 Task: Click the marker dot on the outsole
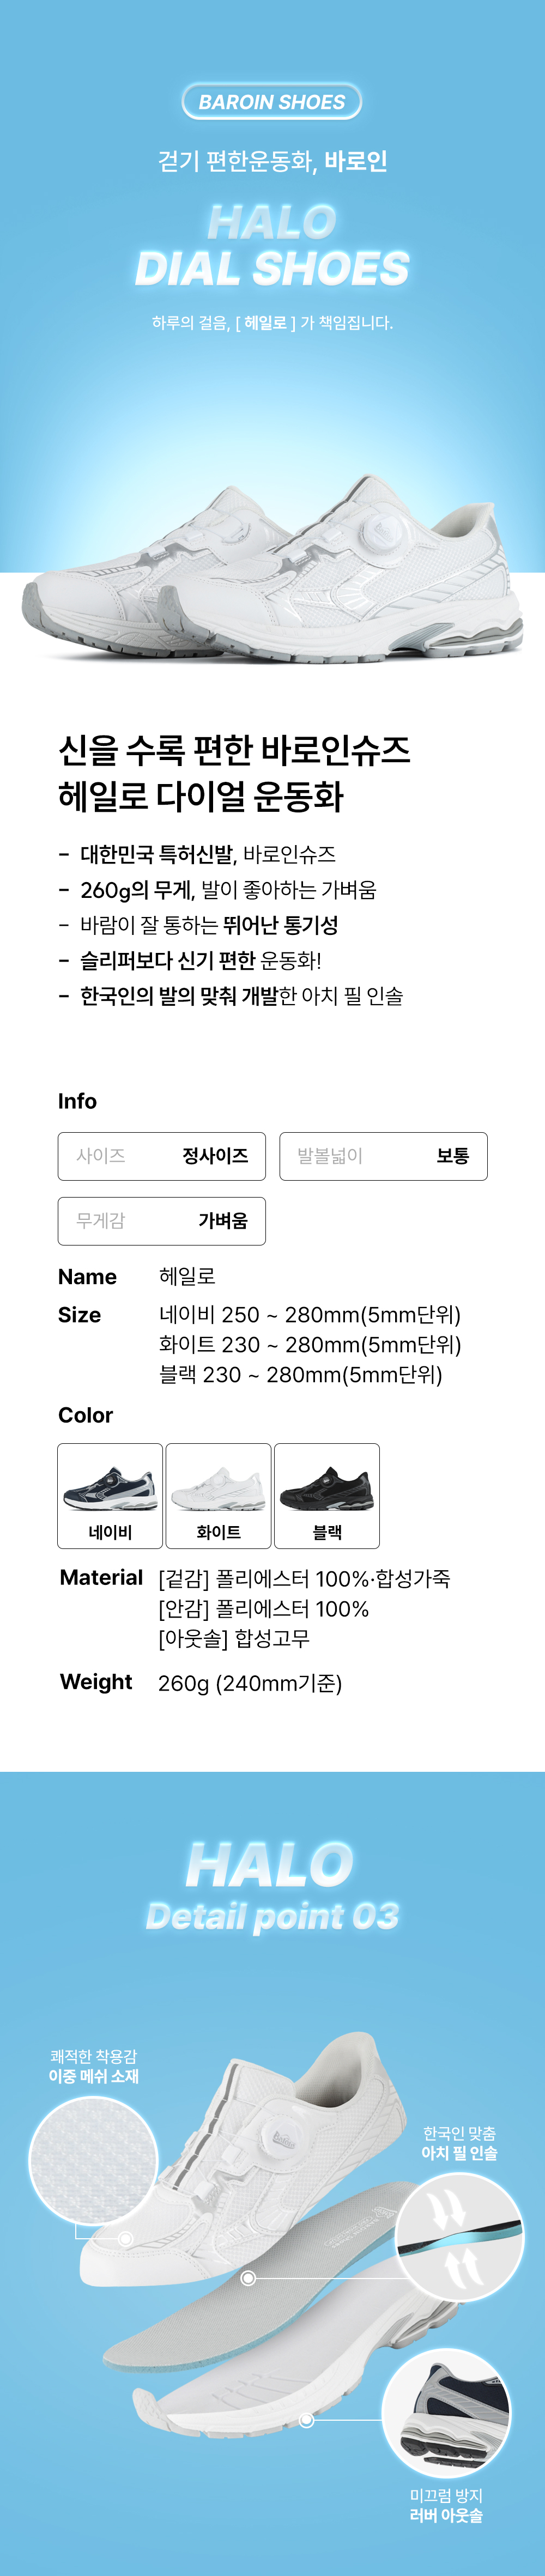pos(307,2420)
